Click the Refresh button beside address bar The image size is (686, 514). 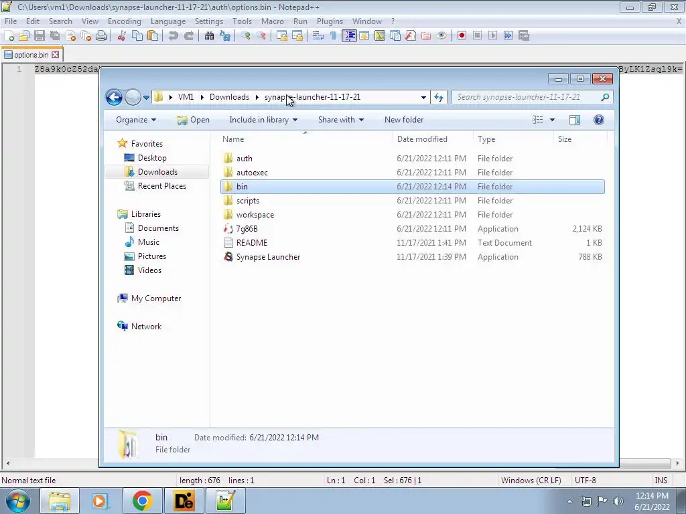point(439,97)
